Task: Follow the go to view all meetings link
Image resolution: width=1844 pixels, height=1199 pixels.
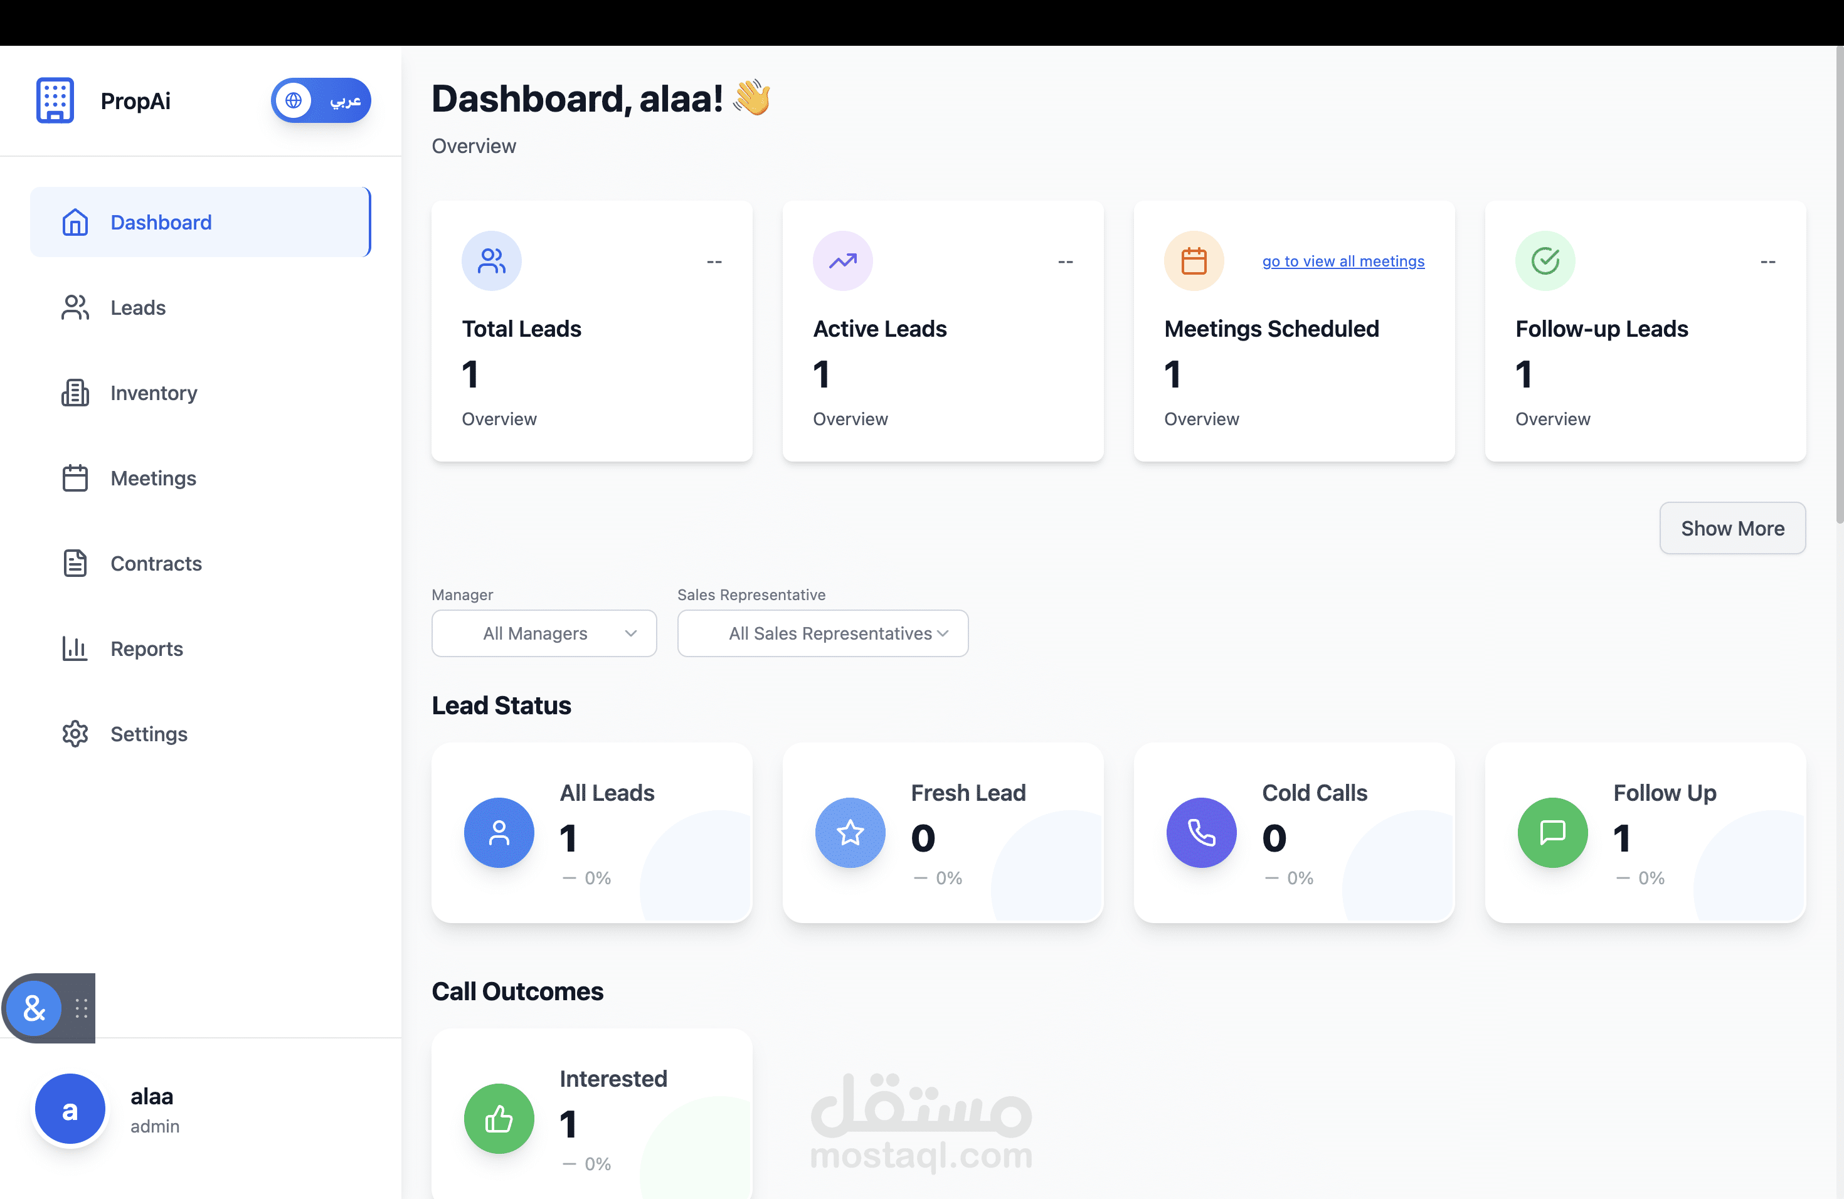Action: [x=1343, y=261]
